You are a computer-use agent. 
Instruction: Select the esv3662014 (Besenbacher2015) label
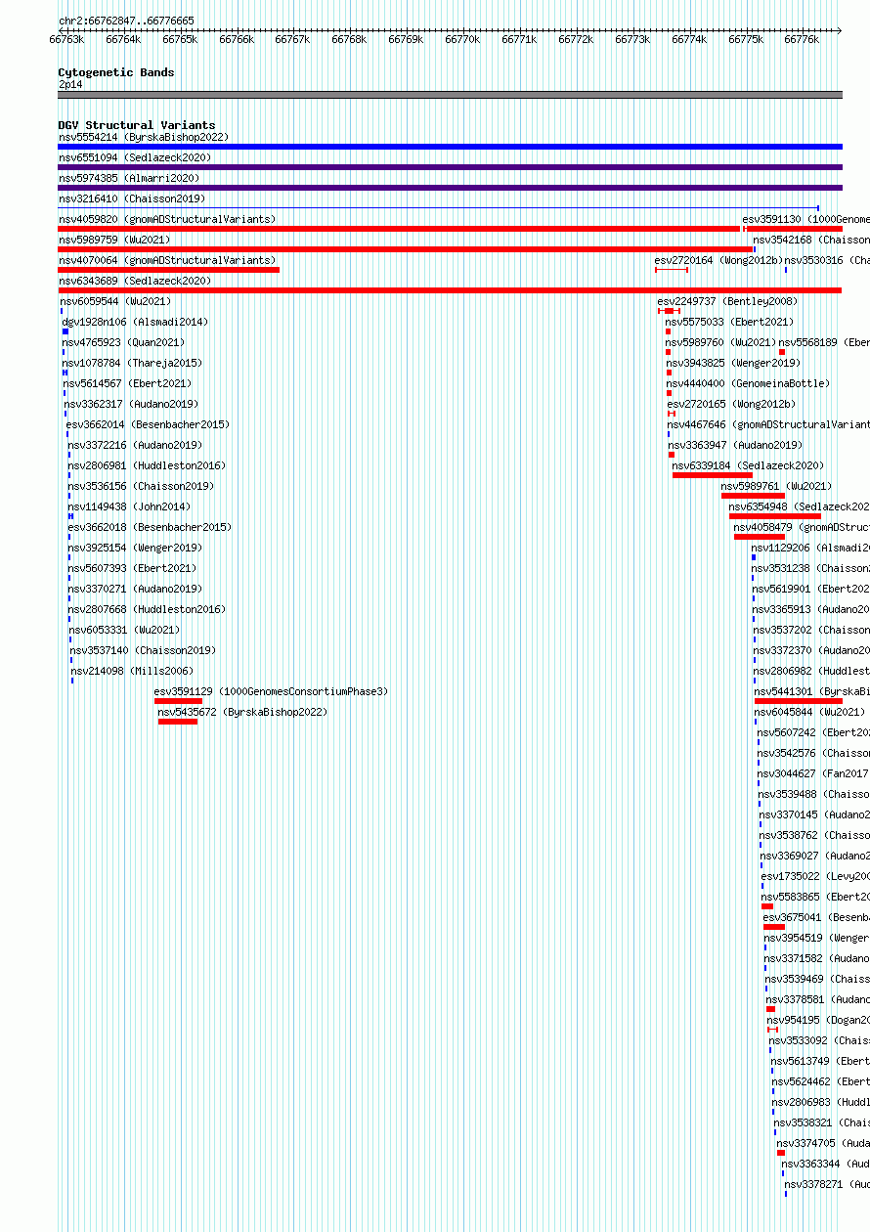pos(148,424)
